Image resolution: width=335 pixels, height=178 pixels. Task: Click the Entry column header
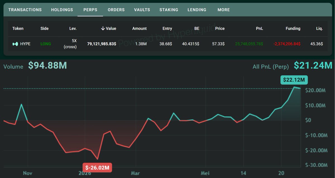point(167,28)
